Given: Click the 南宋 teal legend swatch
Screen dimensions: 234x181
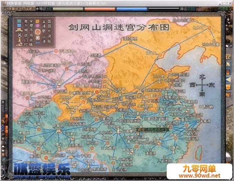Looking at the screenshot, I should 19,21.
